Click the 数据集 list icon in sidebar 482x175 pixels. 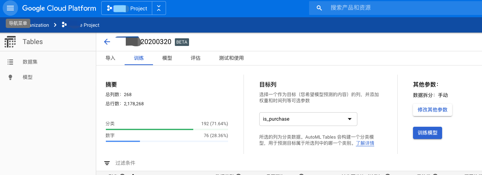(x=10, y=62)
